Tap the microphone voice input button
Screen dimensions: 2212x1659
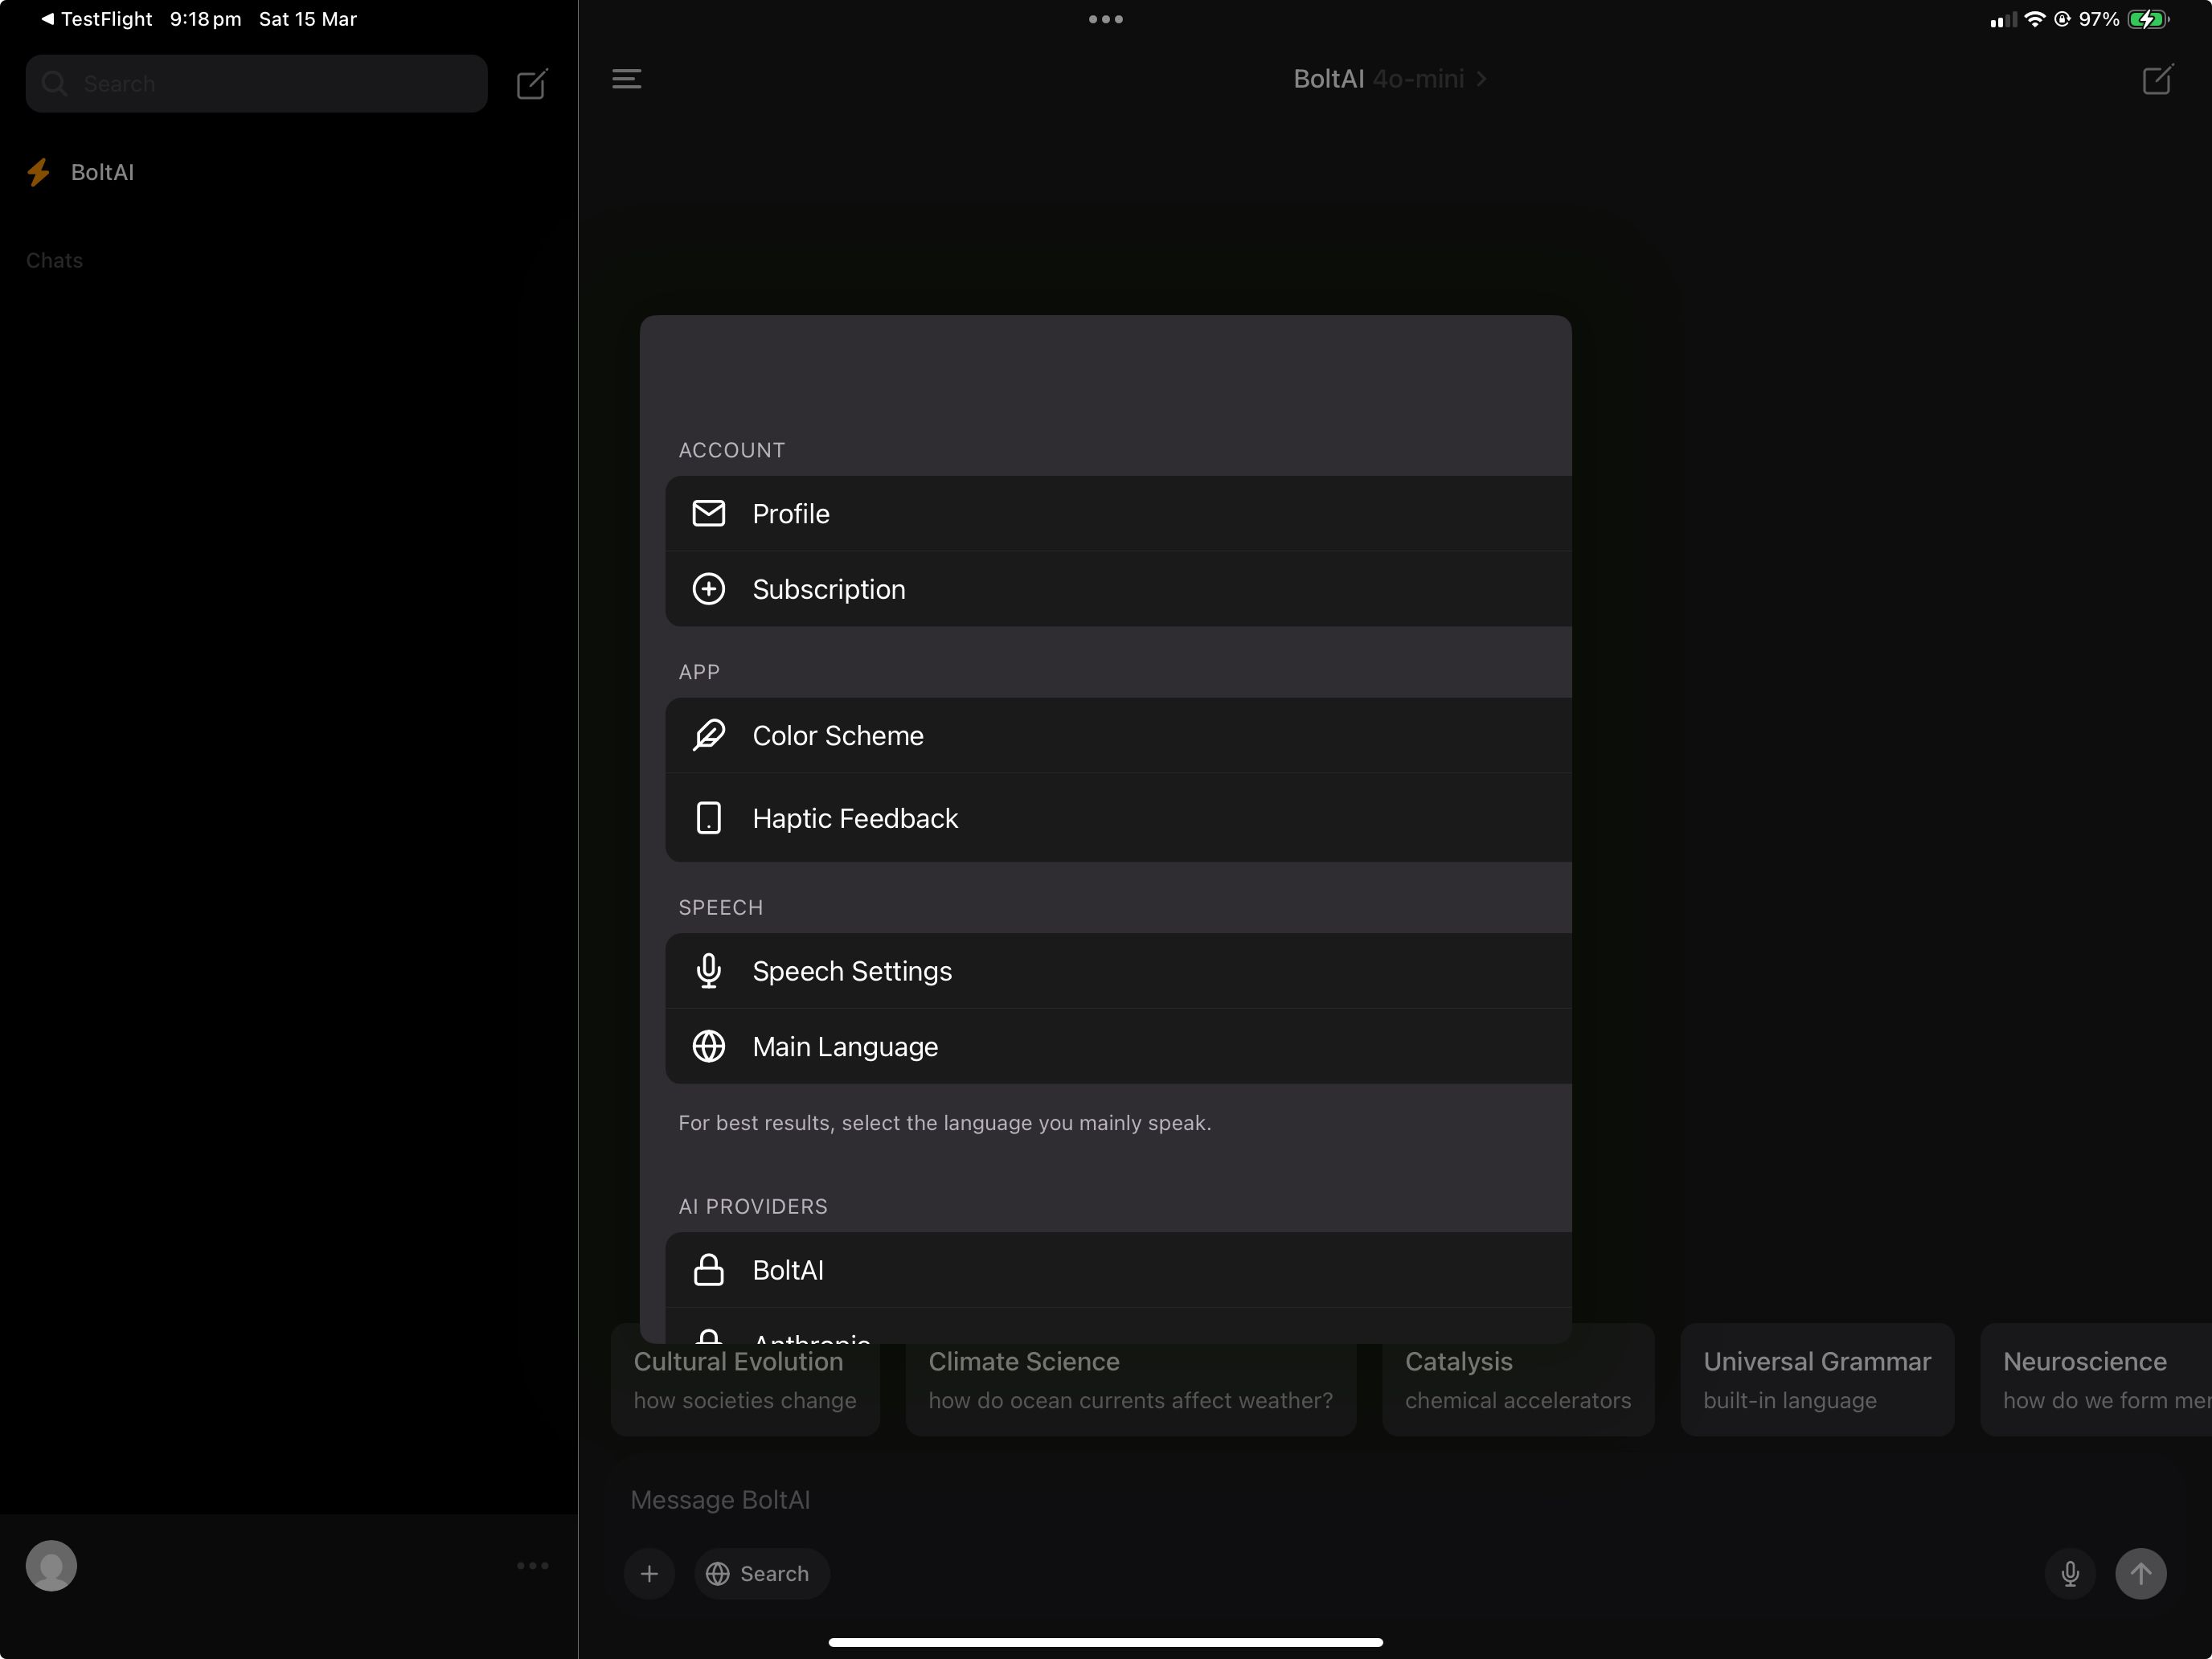pos(2071,1574)
